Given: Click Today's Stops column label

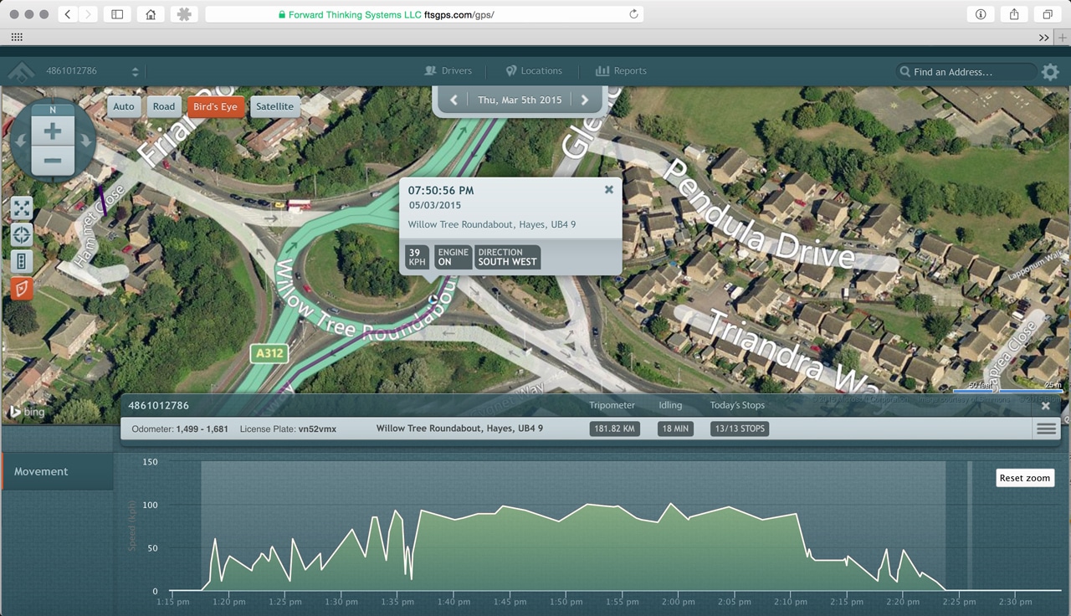Looking at the screenshot, I should click(x=737, y=405).
